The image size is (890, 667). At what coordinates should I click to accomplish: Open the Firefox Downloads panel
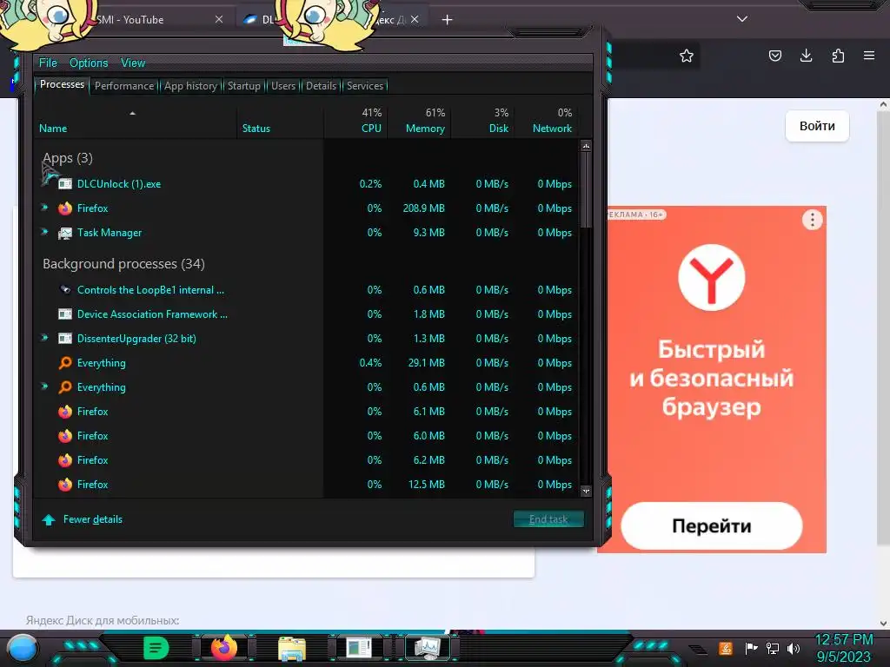[806, 56]
